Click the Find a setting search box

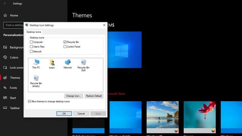tap(14, 25)
